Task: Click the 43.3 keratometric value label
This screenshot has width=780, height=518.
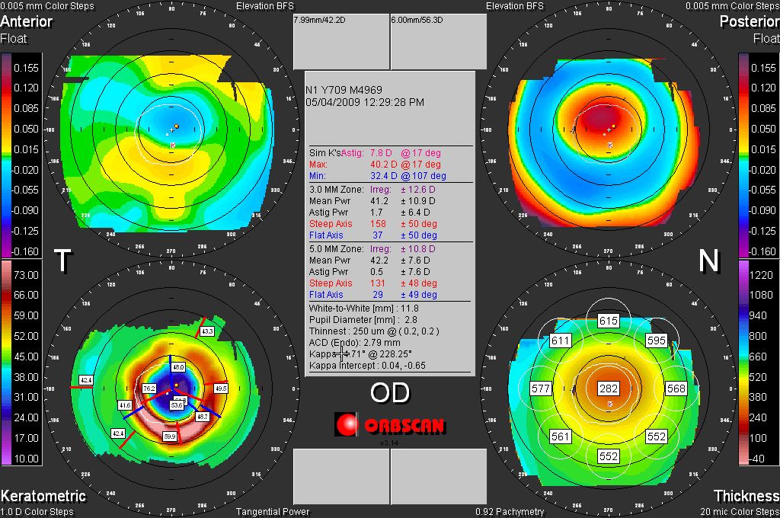Action: point(207,331)
